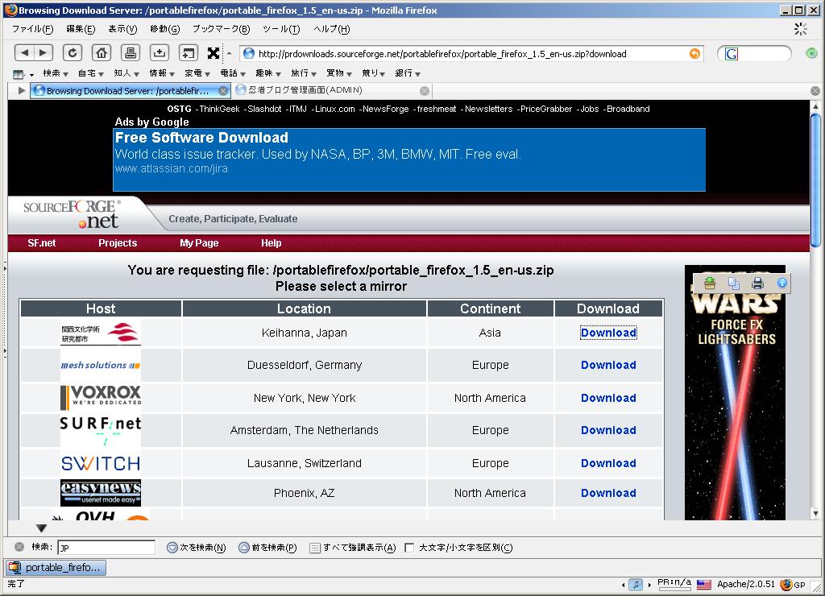Download from the New York mirror
Image resolution: width=825 pixels, height=596 pixels.
[x=608, y=398]
